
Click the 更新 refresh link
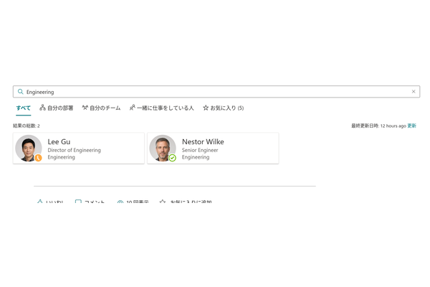pos(411,126)
